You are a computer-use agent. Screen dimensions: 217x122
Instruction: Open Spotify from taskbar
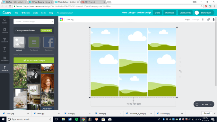76,119
